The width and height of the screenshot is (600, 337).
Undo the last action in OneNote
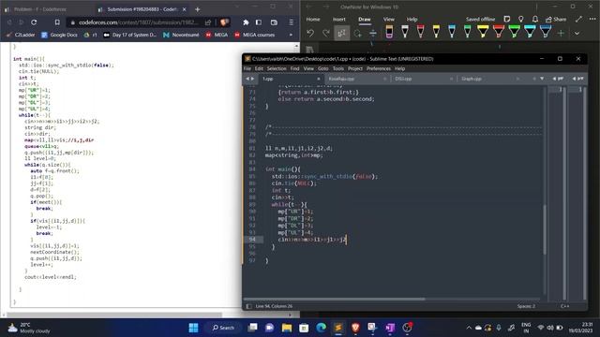(x=310, y=34)
